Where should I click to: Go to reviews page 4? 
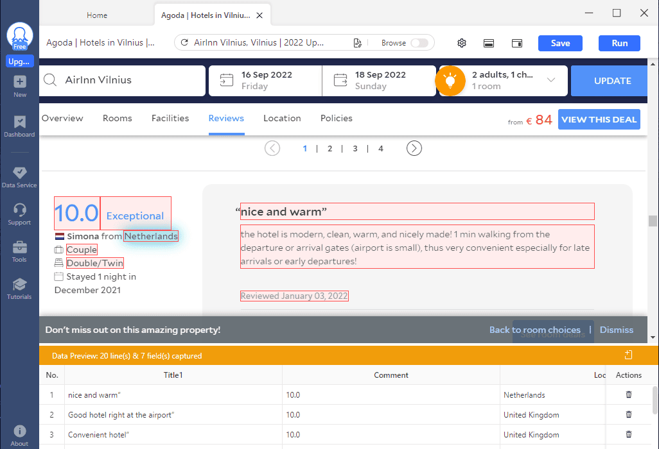381,149
